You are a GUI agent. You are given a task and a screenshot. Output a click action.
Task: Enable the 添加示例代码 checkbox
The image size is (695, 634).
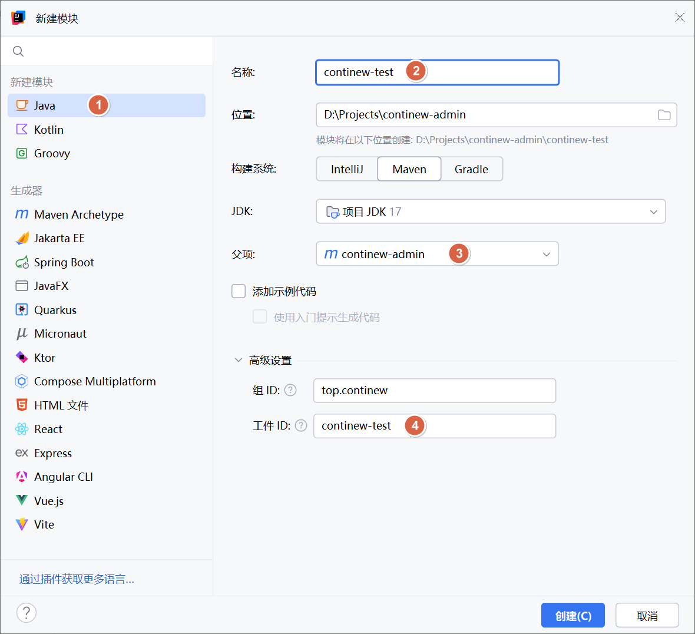pyautogui.click(x=239, y=291)
